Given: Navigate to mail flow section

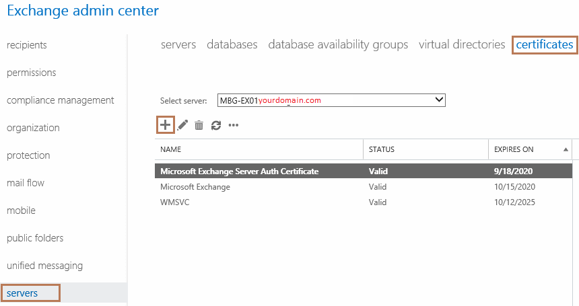Looking at the screenshot, I should pyautogui.click(x=26, y=183).
